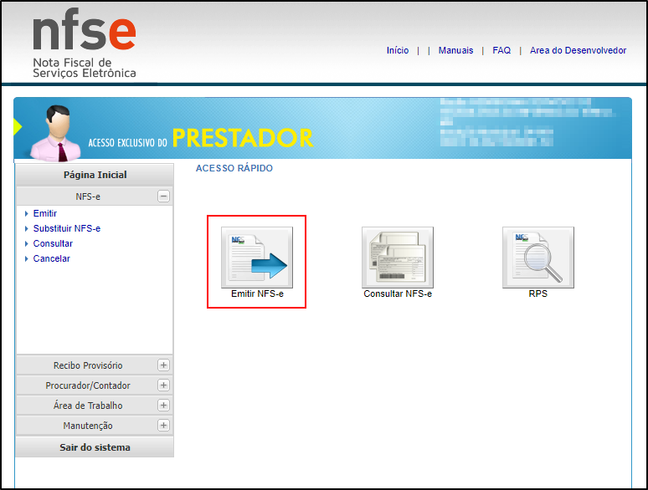
Task: Expand Procurador/Contador with plus button
Action: (163, 385)
